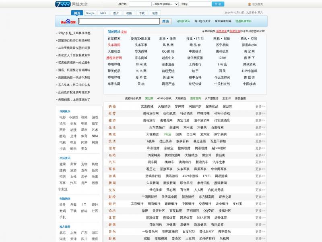Open the 我的网址 tab

point(114,31)
